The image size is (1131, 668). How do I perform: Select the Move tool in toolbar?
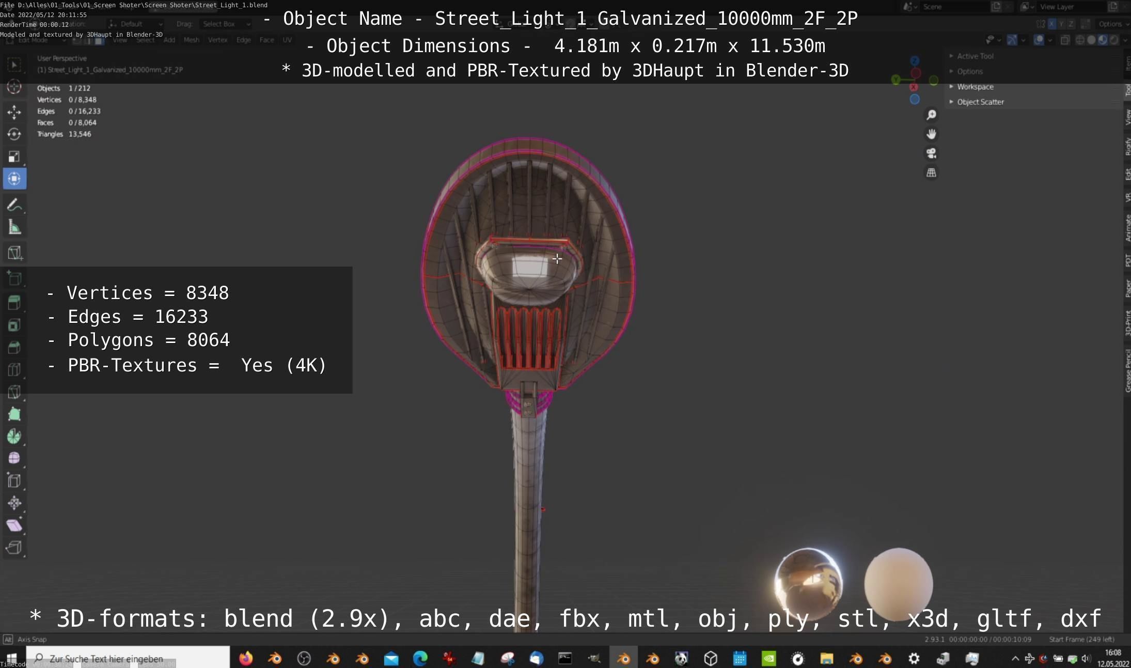coord(14,112)
